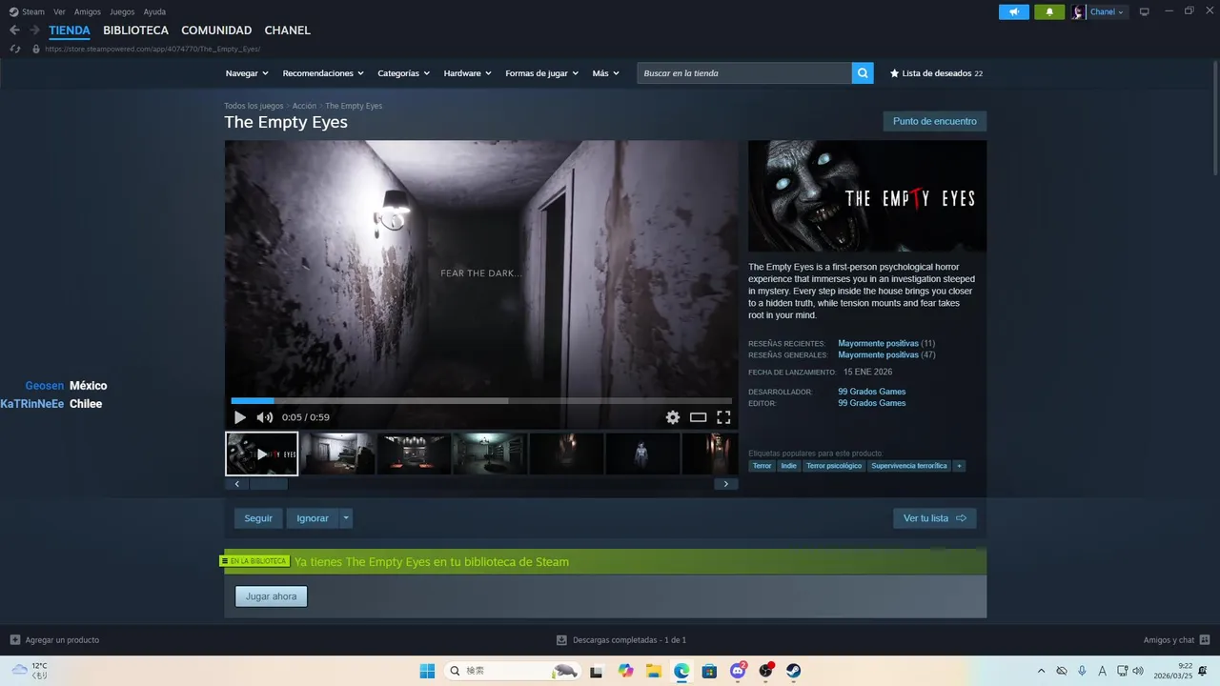Screen dimensions: 1220x686
Task: Go back with the left arrow
Action: tap(14, 30)
